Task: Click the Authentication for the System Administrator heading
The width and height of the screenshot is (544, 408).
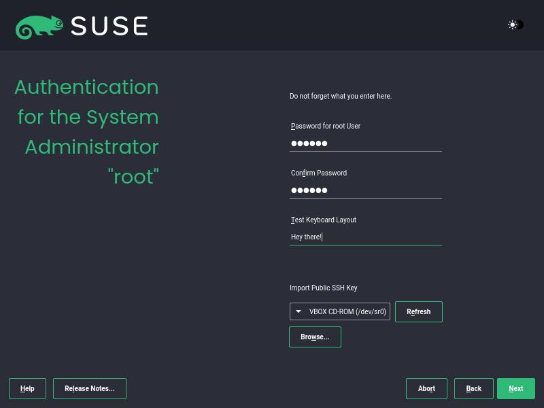Action: (x=87, y=132)
